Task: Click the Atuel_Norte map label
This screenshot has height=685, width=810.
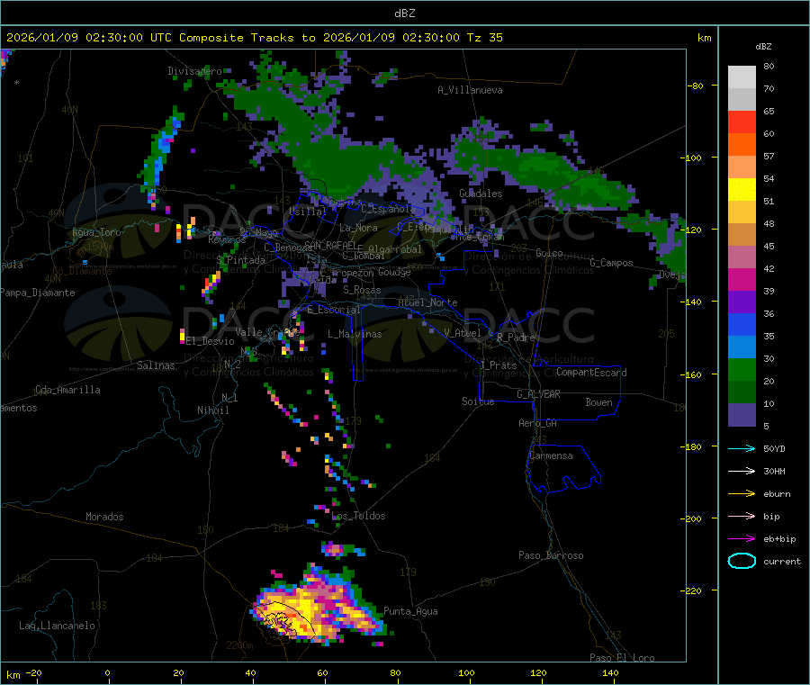Action: (427, 302)
